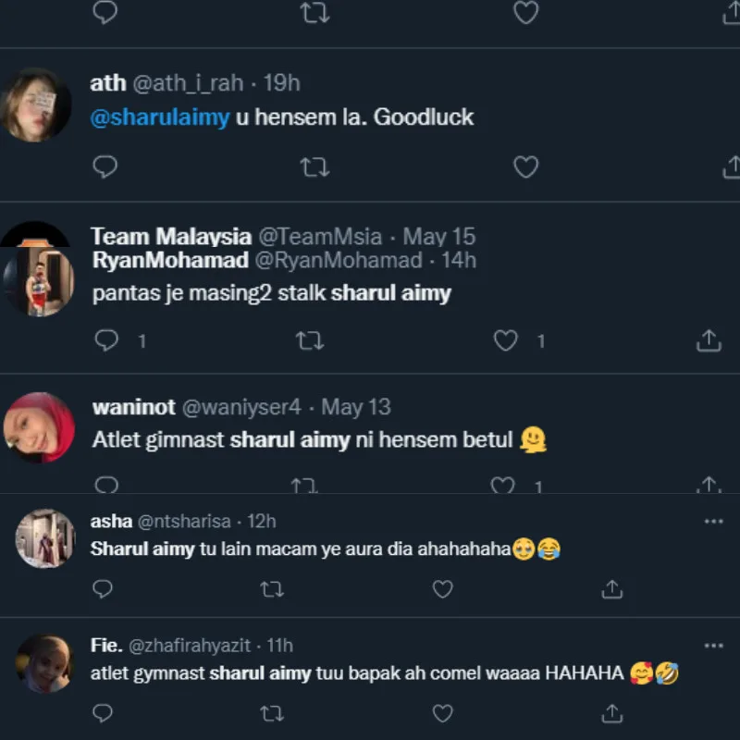Screen dimensions: 740x740
Task: Like Fie's tweet with the heart
Action: click(x=443, y=713)
